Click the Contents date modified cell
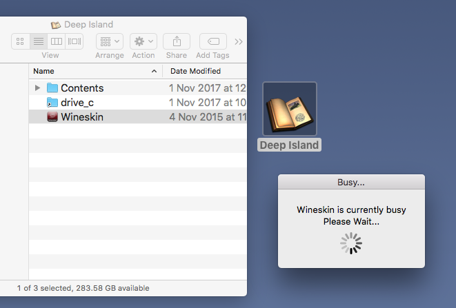Image resolution: width=456 pixels, height=308 pixels. 208,88
